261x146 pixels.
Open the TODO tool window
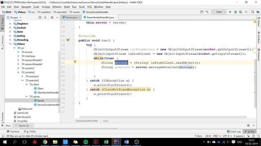coord(30,131)
